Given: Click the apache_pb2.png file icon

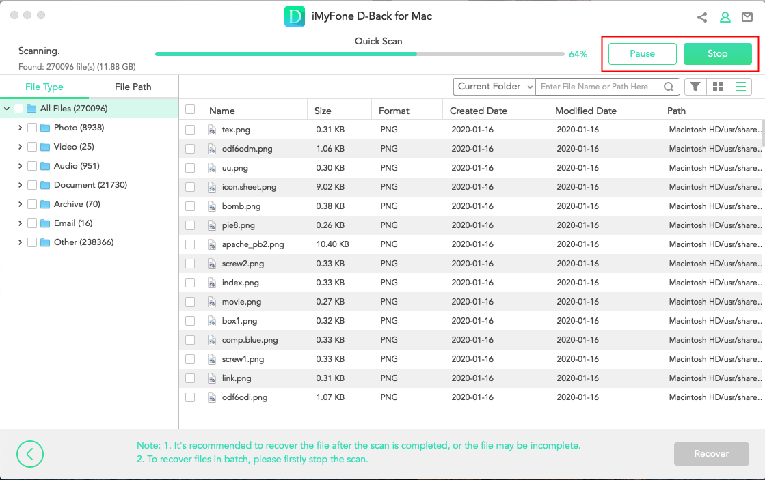Looking at the screenshot, I should click(x=212, y=244).
